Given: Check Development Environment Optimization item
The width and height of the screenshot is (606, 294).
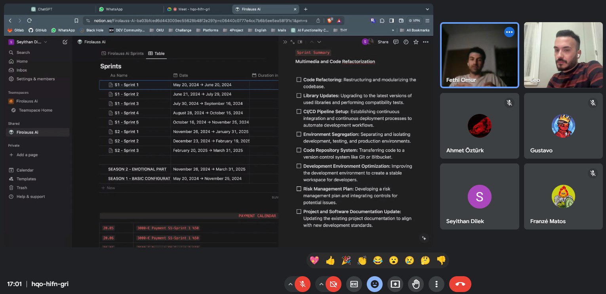Looking at the screenshot, I should [299, 166].
